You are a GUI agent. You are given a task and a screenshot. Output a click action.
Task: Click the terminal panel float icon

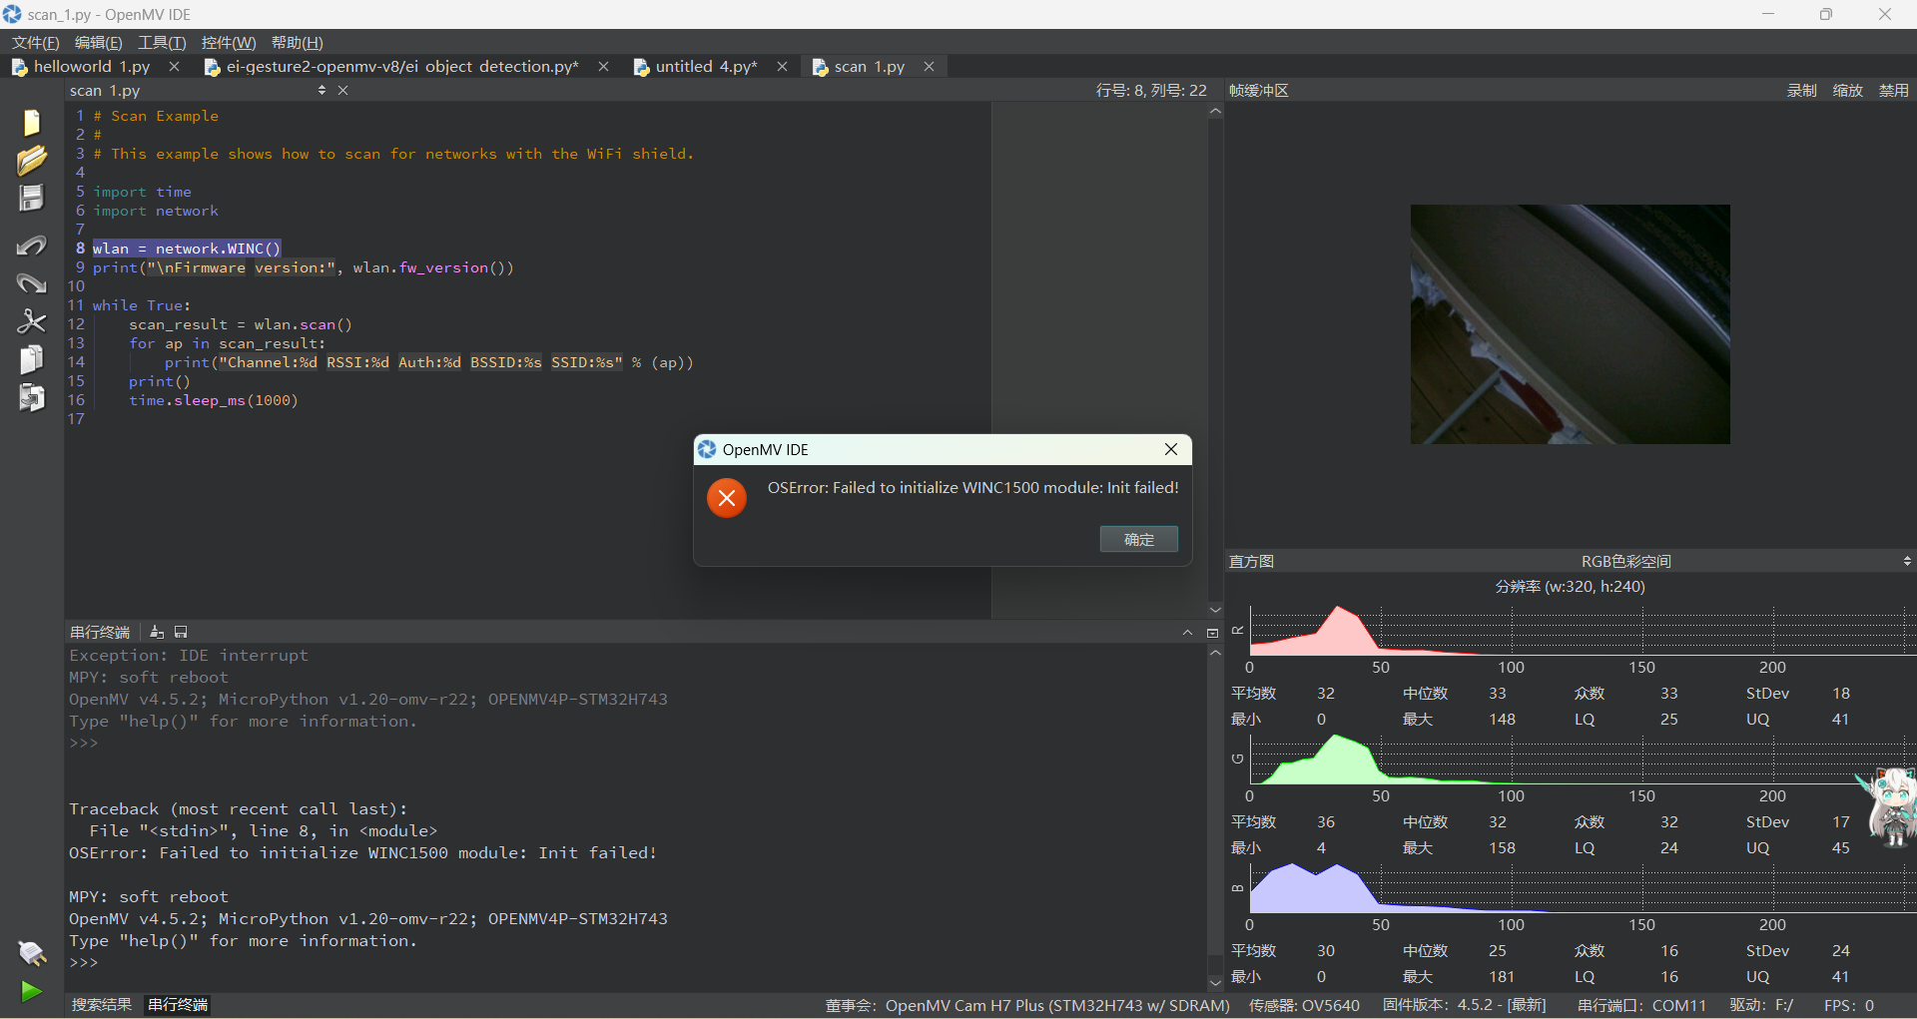pos(1213,633)
